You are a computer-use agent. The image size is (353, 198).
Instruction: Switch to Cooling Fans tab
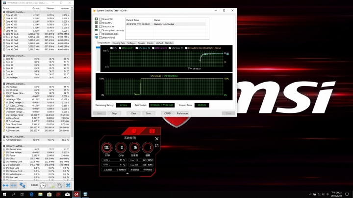click(x=119, y=43)
